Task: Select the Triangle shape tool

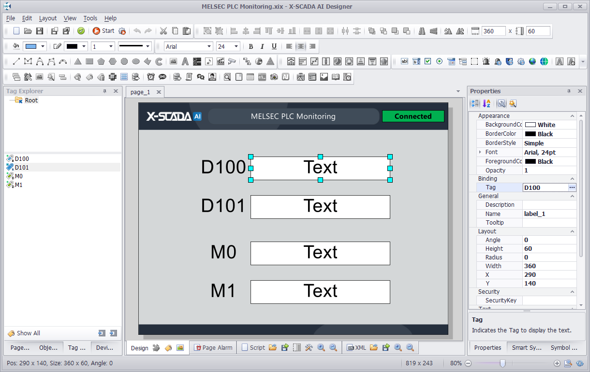Action: pos(77,61)
